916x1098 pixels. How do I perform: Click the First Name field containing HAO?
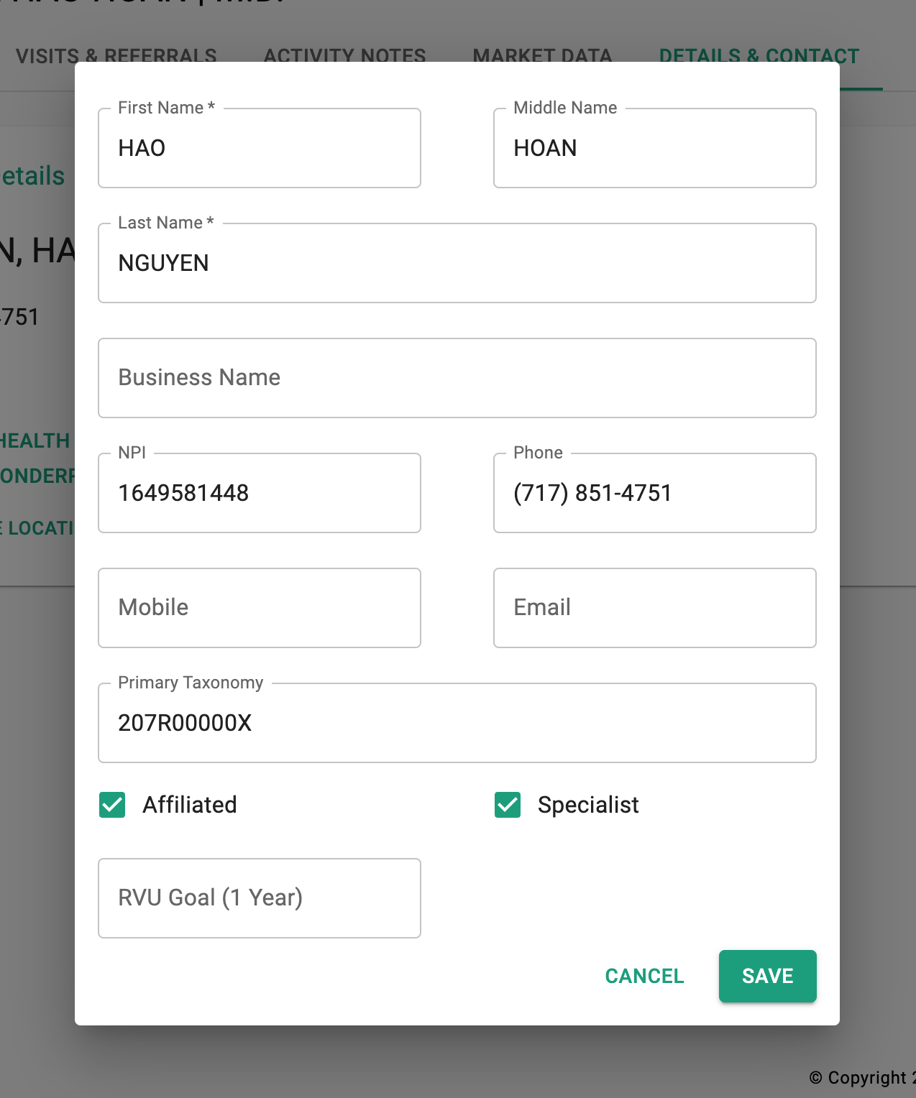260,148
